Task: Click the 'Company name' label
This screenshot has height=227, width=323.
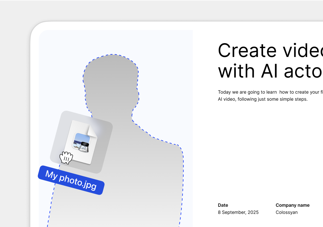Action: [292, 205]
